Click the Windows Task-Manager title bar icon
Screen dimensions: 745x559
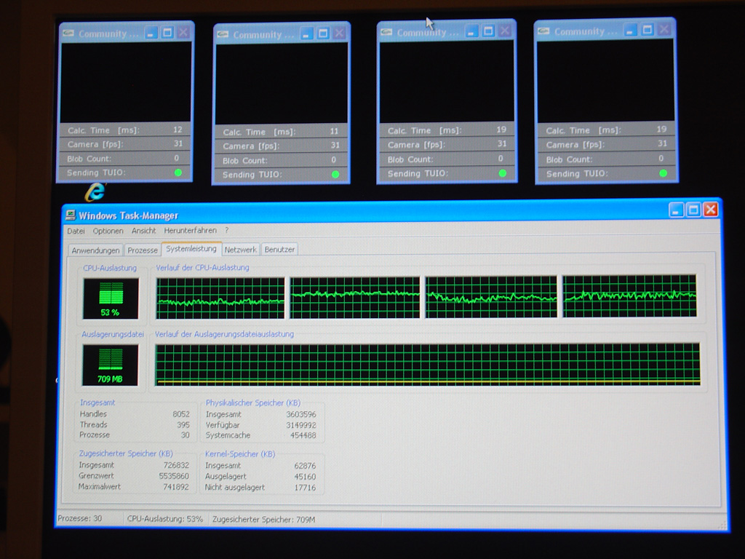[71, 215]
